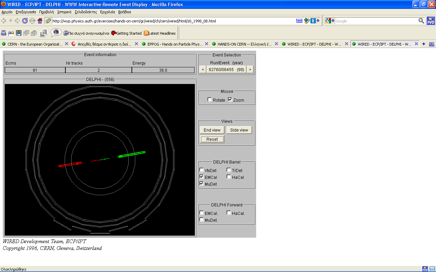Disable the MuDet barrel checkbox
This screenshot has height=272, width=436.
[202, 184]
